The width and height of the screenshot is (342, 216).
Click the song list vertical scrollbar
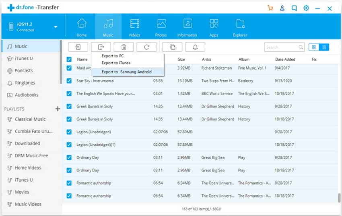pos(339,198)
